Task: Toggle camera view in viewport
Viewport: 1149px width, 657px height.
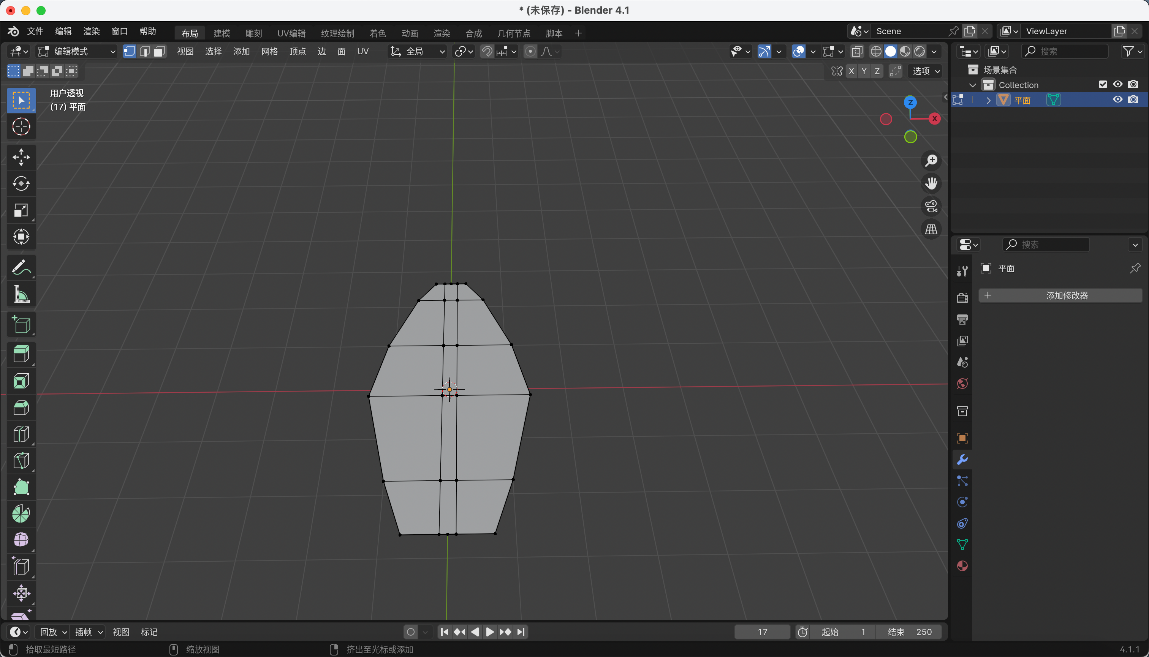Action: [x=931, y=207]
